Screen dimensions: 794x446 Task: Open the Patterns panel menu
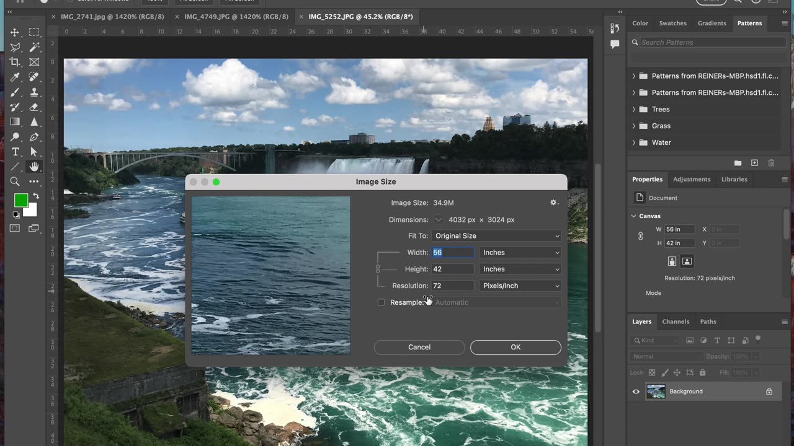pos(785,23)
